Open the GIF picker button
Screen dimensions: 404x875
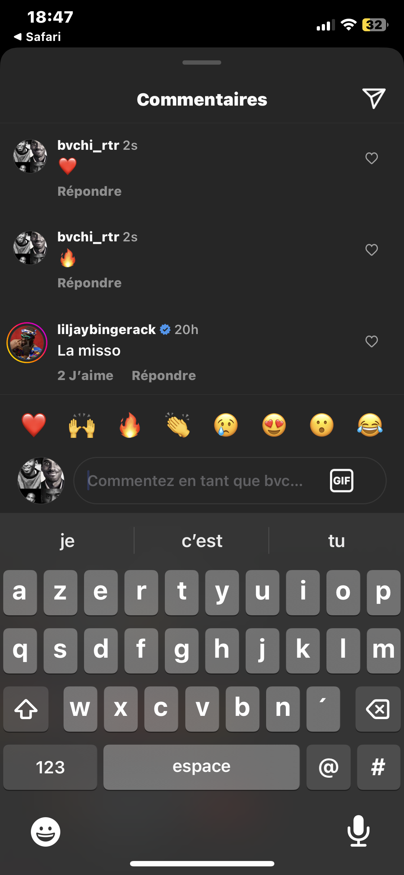(x=342, y=481)
